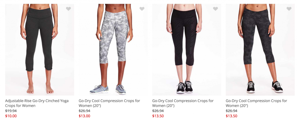This screenshot has width=297, height=119.
Task: Save dark charcoal camo crops via heart icon
Action: (289, 9)
